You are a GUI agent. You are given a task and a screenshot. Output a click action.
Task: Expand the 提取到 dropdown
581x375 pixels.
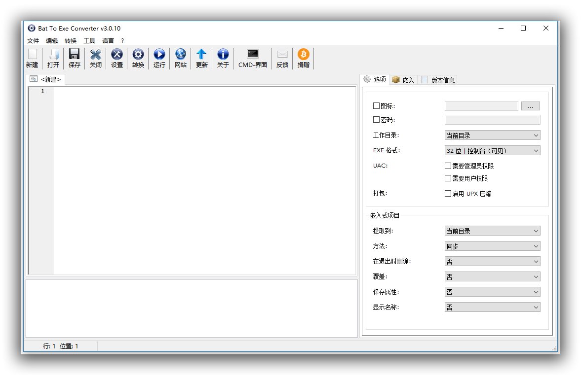tap(493, 231)
